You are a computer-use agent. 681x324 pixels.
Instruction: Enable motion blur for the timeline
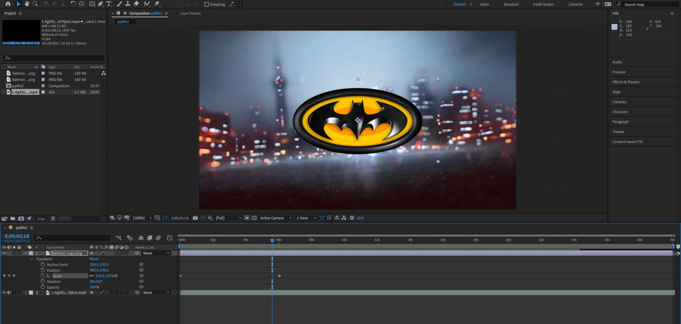tap(159, 238)
